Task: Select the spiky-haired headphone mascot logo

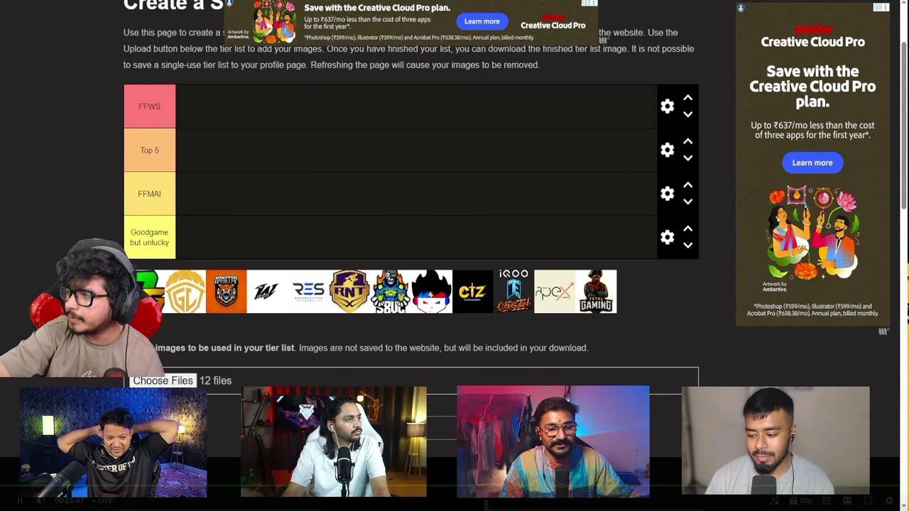Action: click(432, 291)
